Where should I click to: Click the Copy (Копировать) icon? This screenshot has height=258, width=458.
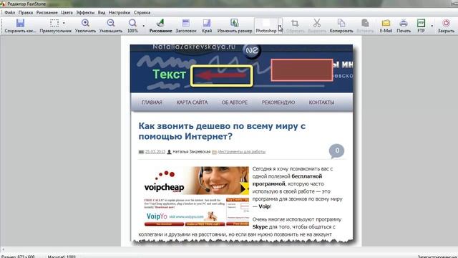tap(341, 23)
